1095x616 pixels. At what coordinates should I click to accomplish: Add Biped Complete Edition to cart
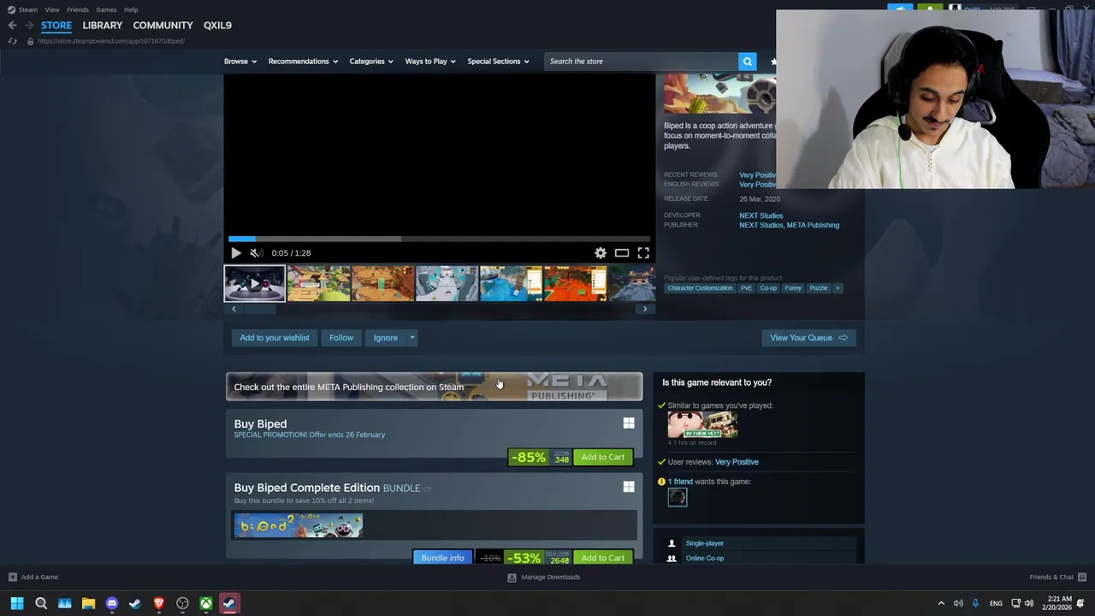click(x=603, y=558)
